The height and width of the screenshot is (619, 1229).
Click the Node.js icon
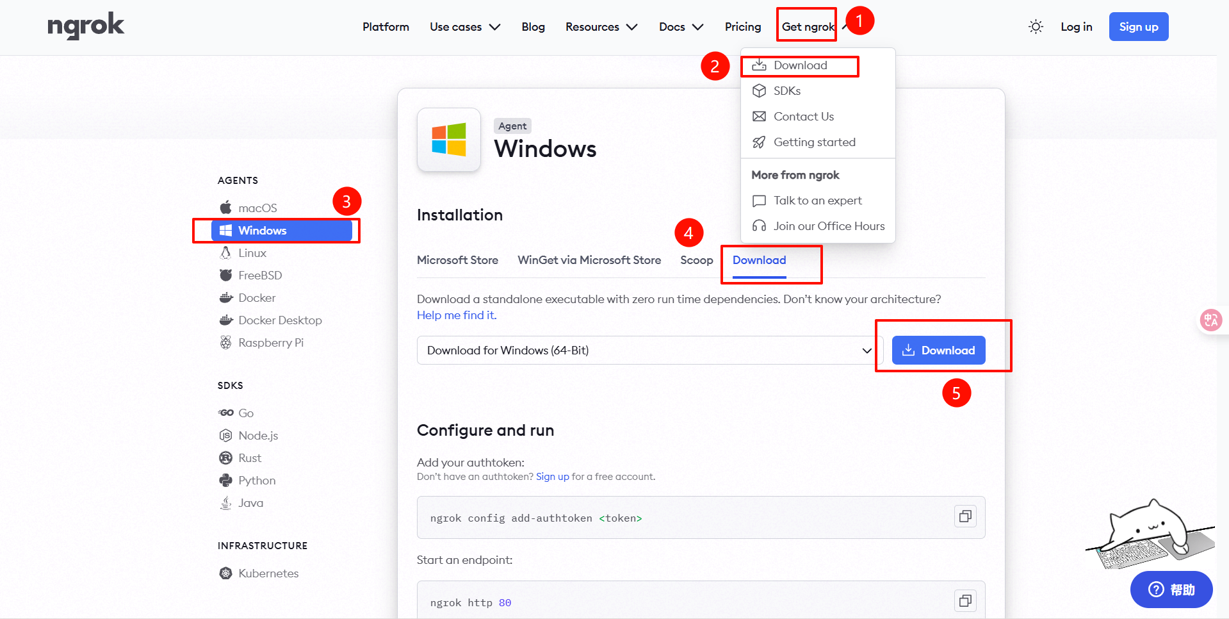coord(225,435)
